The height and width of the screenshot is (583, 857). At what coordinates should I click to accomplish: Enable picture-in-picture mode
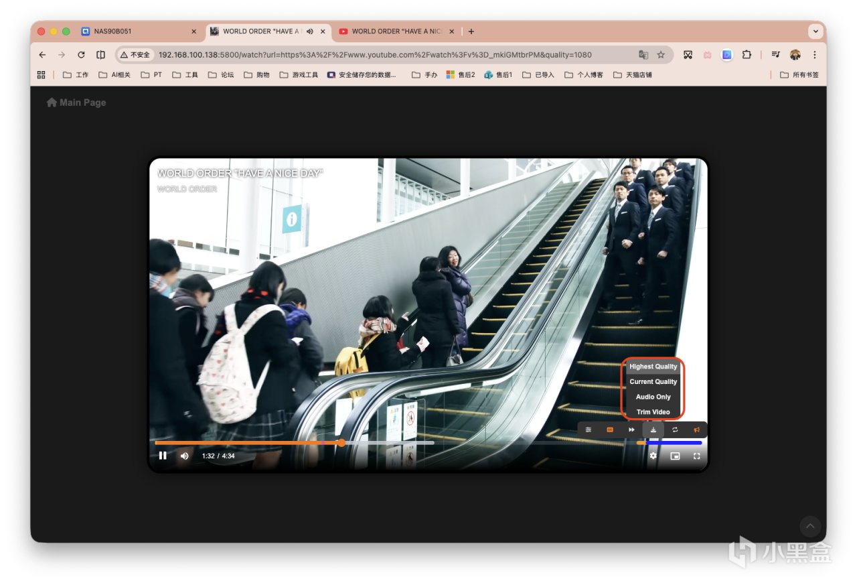(675, 456)
